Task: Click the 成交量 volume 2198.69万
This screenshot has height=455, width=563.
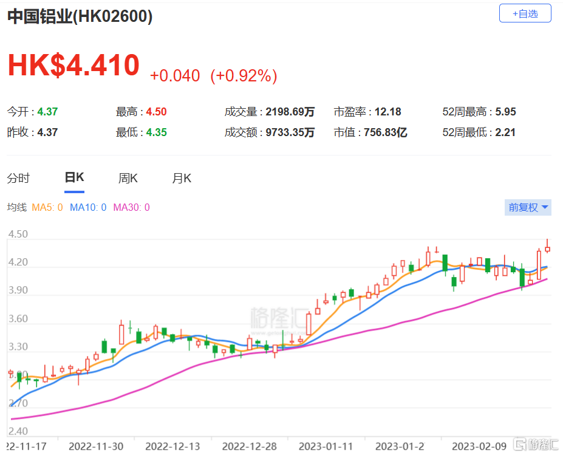Action: click(x=290, y=112)
